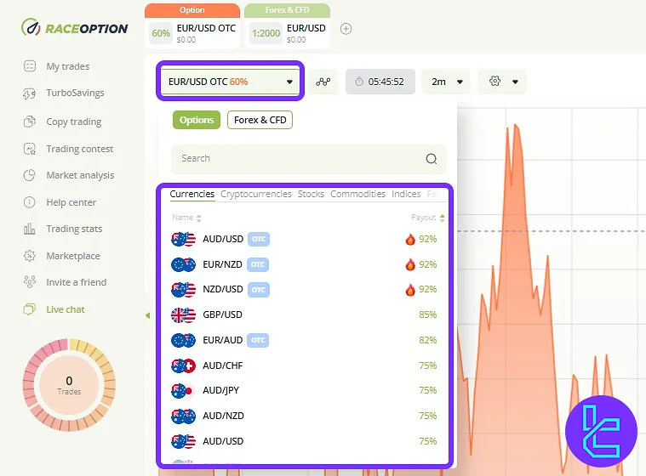
Task: Select GBP/USD 85% row
Action: click(304, 315)
